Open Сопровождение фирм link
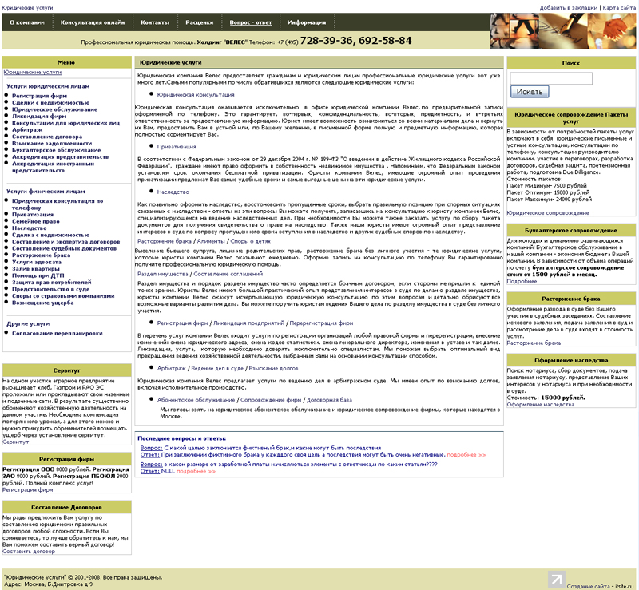639x590 pixels. click(271, 400)
